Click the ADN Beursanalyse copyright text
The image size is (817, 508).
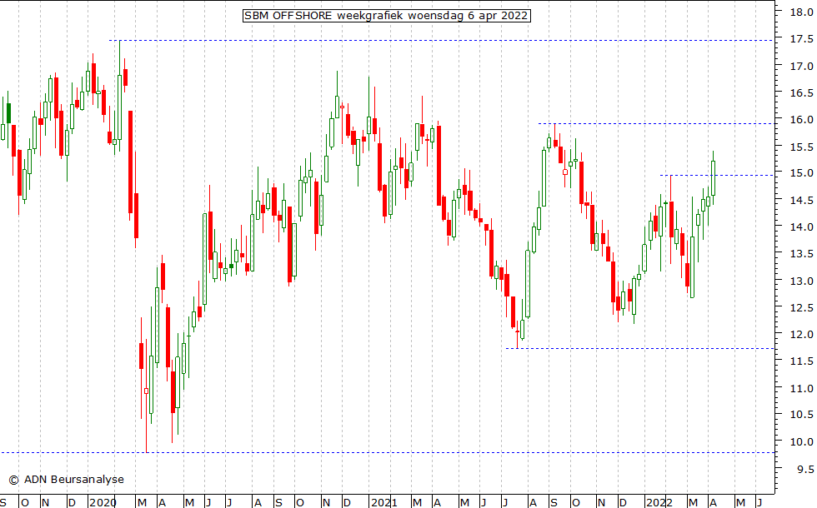coord(66,480)
